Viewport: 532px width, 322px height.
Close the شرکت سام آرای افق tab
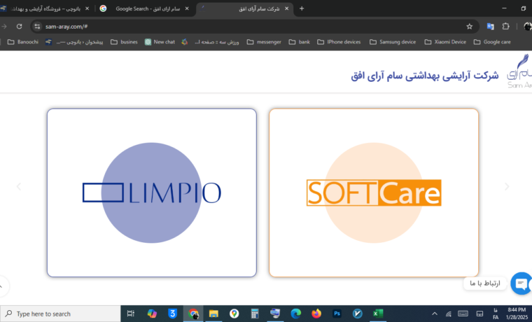click(287, 9)
